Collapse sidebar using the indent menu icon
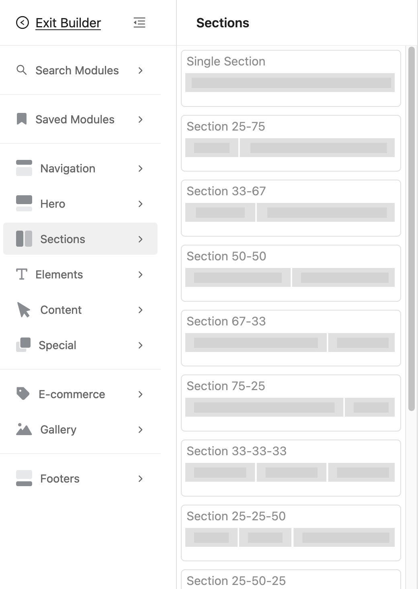 click(x=139, y=23)
